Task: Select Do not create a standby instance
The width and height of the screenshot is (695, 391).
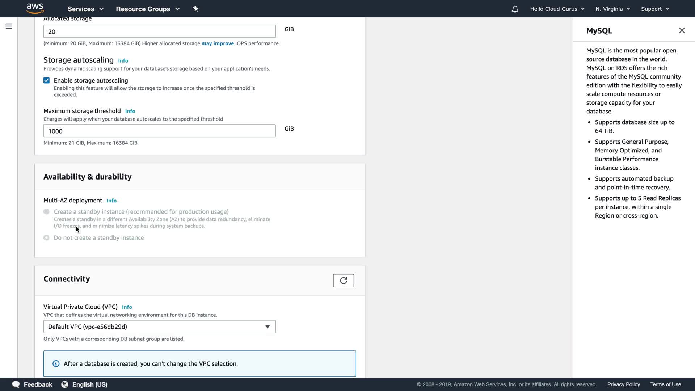Action: pos(47,238)
